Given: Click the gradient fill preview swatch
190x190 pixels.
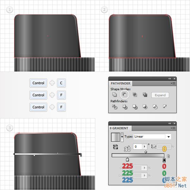Looking at the screenshot, I should [116, 137].
